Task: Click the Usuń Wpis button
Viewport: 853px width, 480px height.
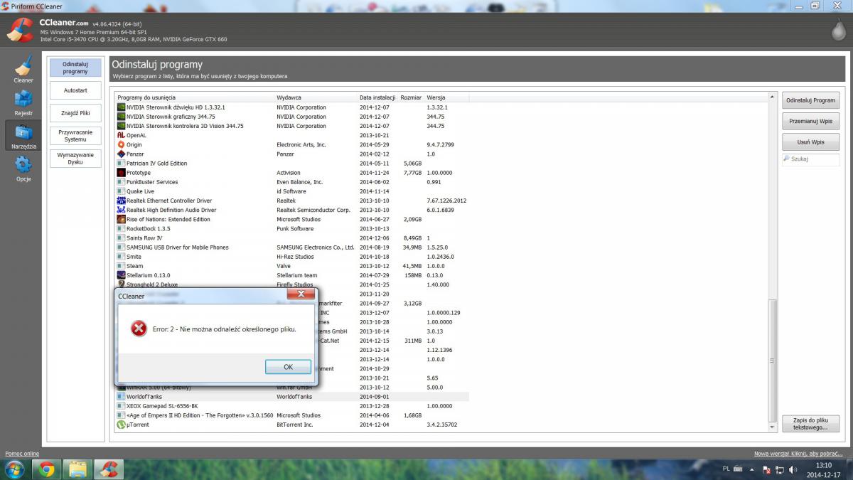Action: pos(810,142)
